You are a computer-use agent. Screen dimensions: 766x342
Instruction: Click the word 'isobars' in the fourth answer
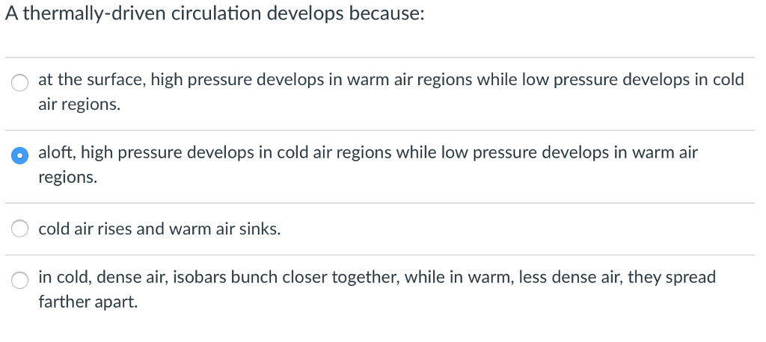200,278
